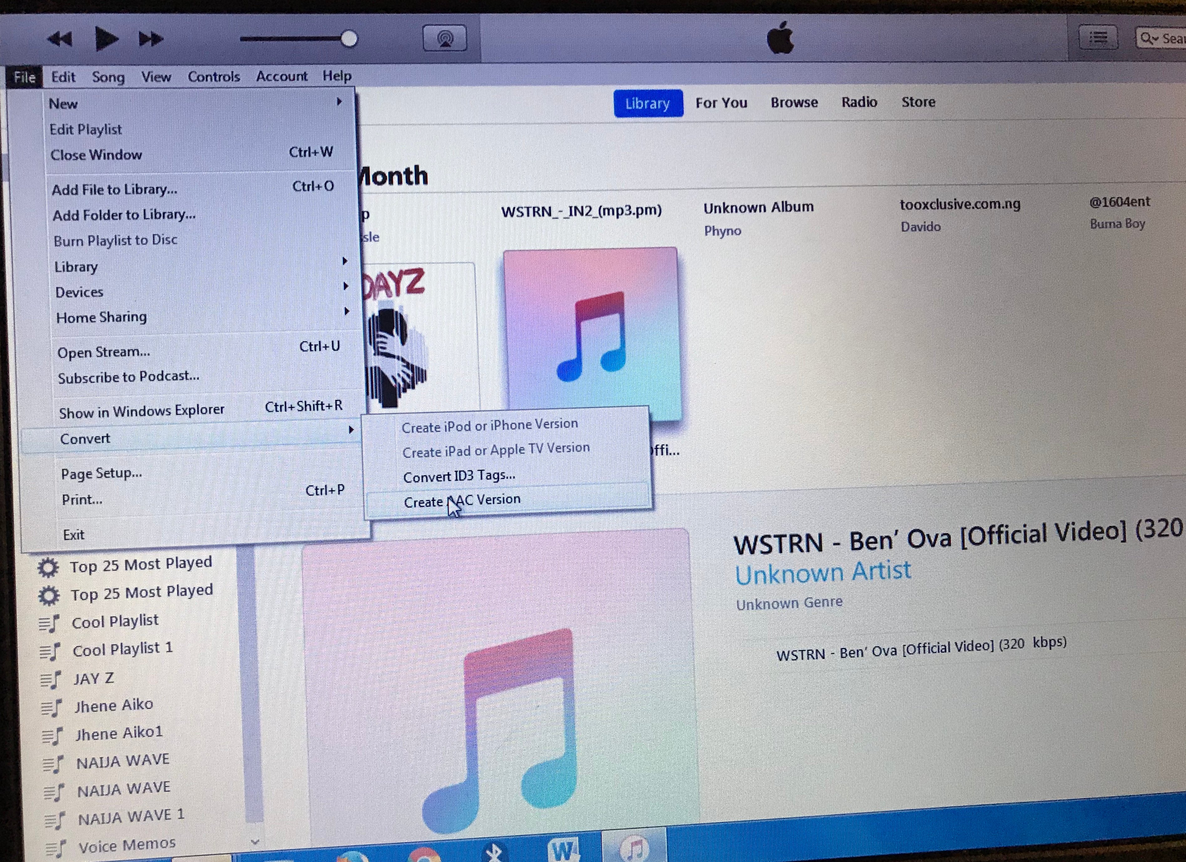Open the Controls menu
The width and height of the screenshot is (1186, 862).
tap(213, 76)
